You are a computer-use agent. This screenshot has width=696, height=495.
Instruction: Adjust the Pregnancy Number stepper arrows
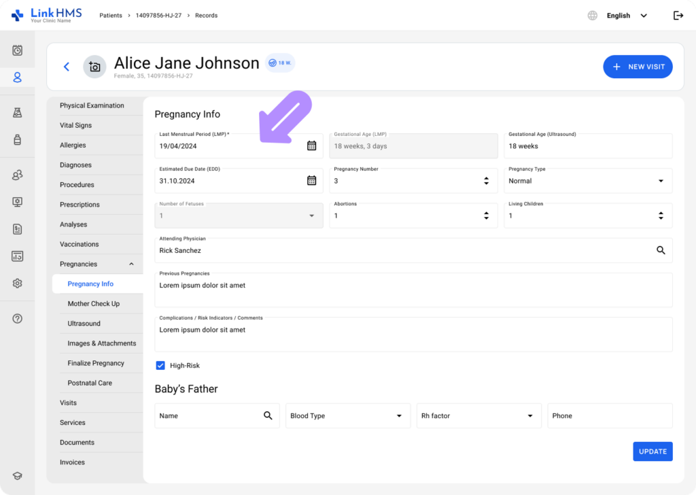click(x=486, y=181)
